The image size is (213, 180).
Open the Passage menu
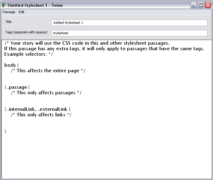point(9,12)
